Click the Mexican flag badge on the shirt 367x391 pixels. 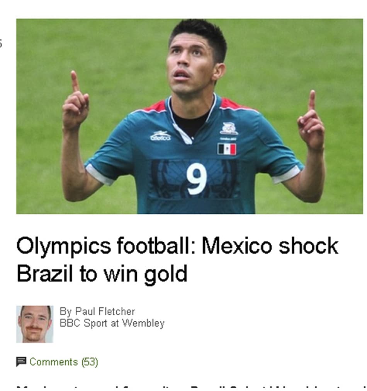click(x=227, y=149)
